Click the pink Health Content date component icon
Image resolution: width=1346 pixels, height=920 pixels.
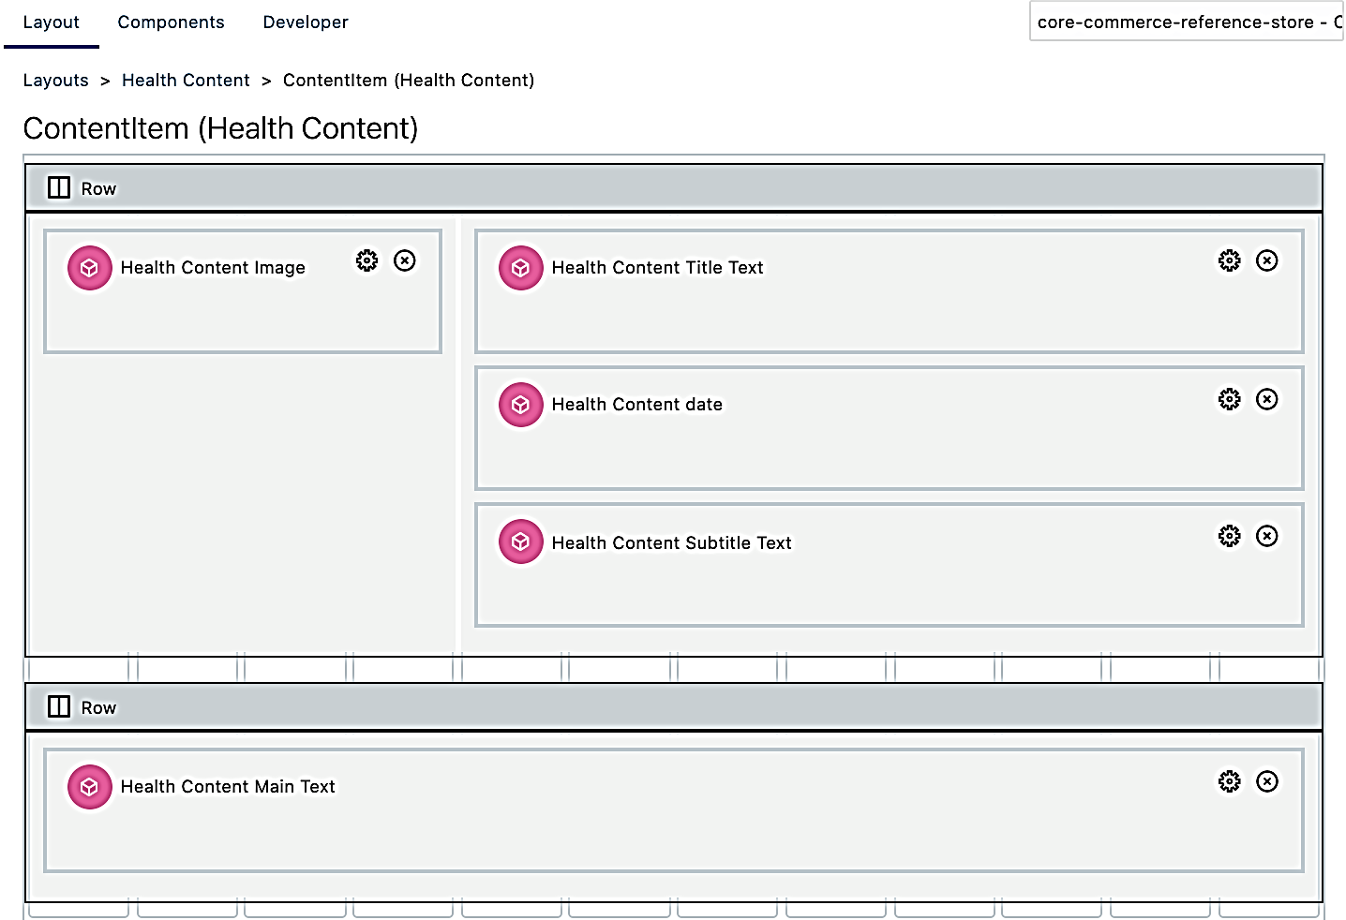[x=521, y=405]
